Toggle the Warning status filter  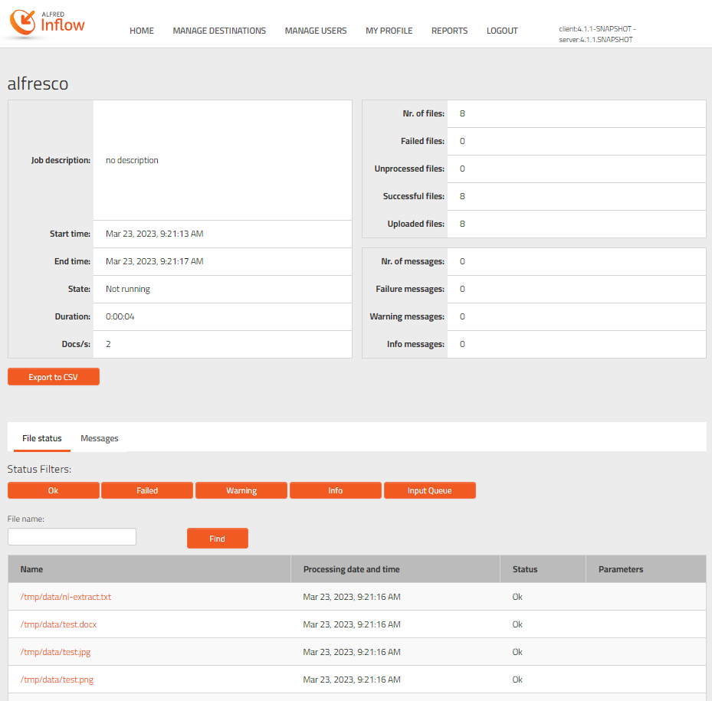241,490
